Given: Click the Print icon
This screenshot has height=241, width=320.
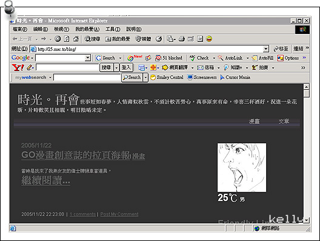Looking at the screenshot, I should (x=182, y=39).
